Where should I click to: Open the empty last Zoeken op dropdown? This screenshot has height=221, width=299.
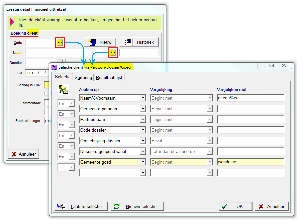click(143, 173)
